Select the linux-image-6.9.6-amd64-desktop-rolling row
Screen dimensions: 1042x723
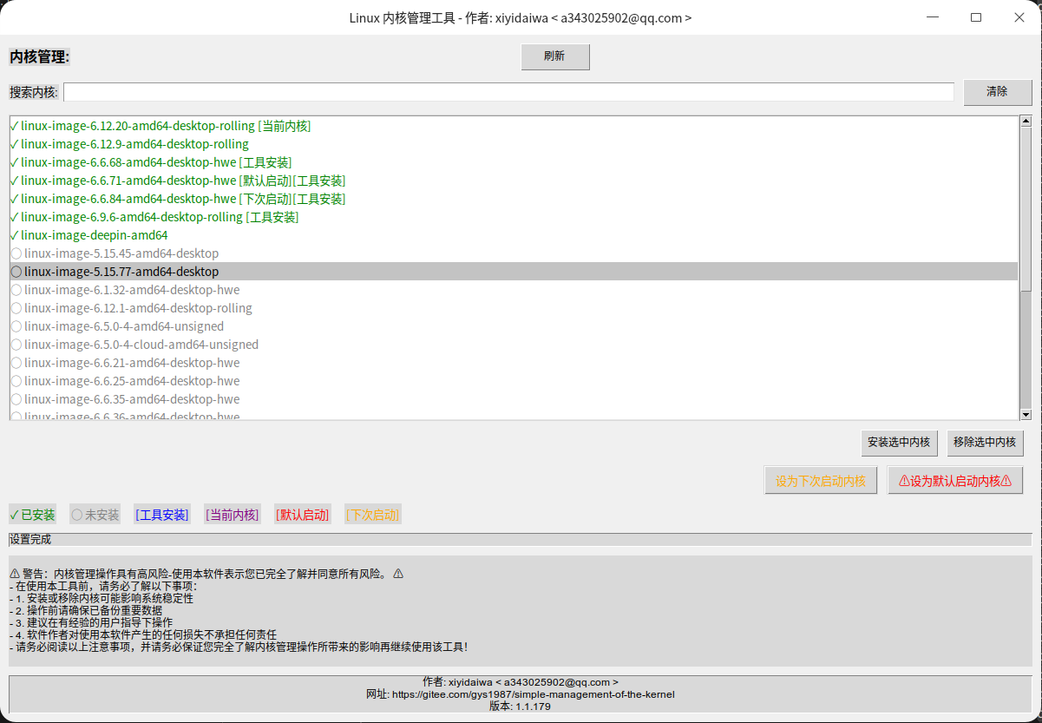[x=514, y=217]
